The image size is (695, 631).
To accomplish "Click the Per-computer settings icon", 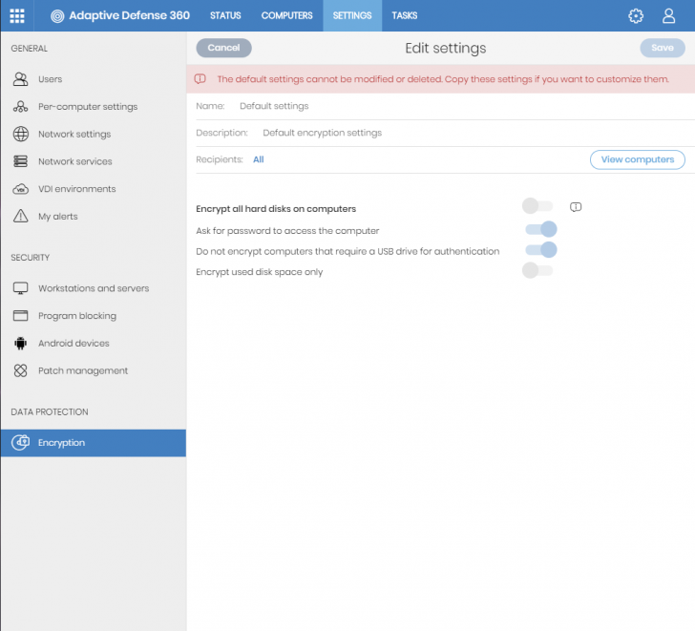I will 20,107.
